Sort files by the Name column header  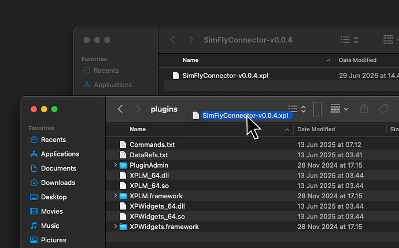point(138,129)
